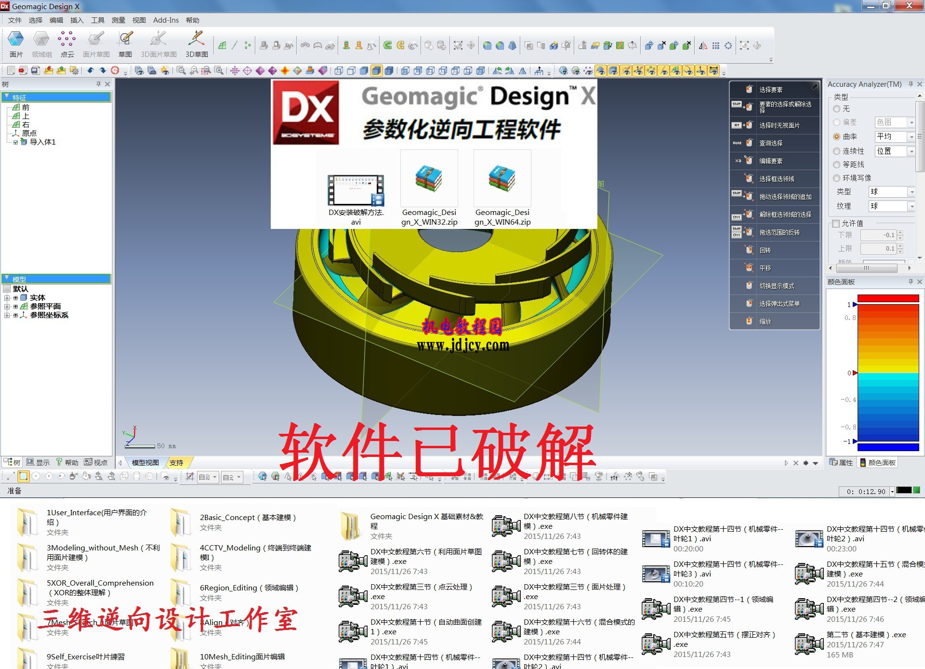This screenshot has width=925, height=669.
Task: Expand the 参照平面 tree node
Action: [x=7, y=307]
